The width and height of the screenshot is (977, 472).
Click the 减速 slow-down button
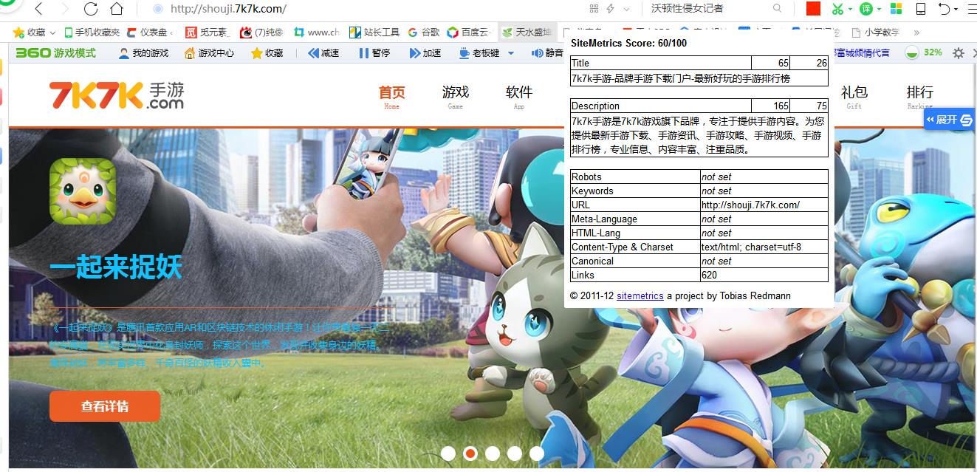[323, 53]
